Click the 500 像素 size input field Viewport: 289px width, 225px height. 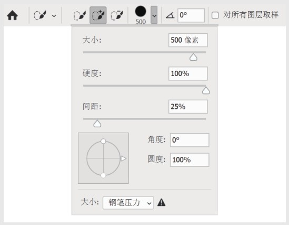[188, 40]
